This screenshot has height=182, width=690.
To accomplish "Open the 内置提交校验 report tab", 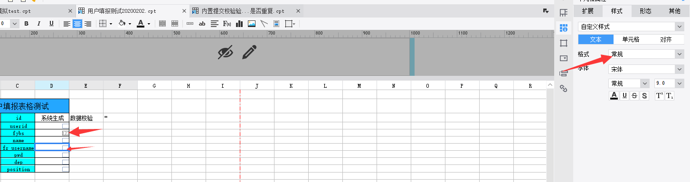I will 243,10.
